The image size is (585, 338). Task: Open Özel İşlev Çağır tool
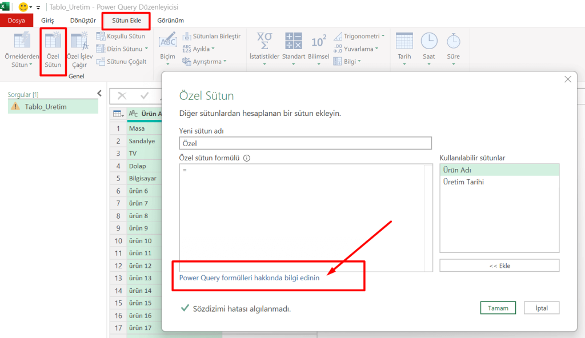pos(79,50)
